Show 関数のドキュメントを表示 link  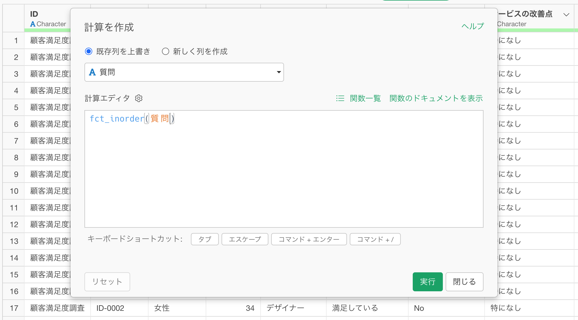(436, 98)
